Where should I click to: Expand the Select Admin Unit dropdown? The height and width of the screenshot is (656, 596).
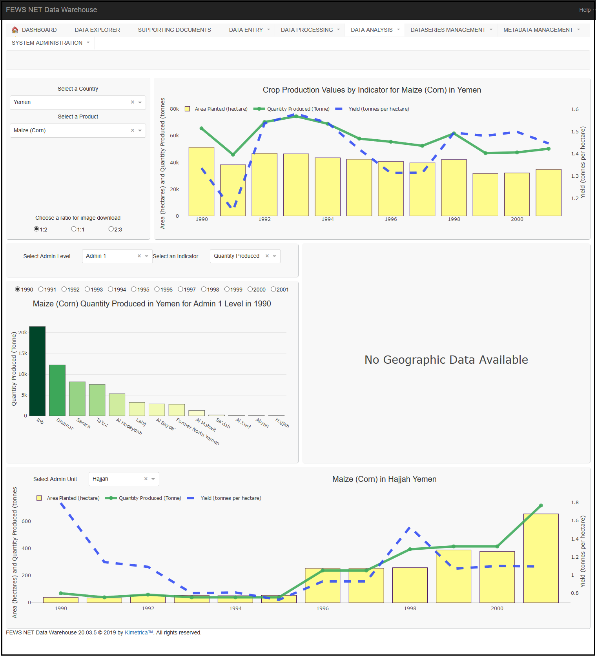coord(153,479)
